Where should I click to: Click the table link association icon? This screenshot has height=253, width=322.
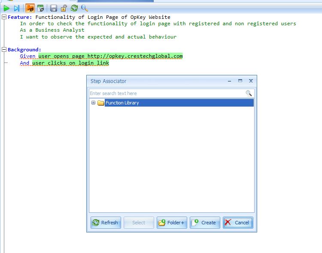pos(41,9)
